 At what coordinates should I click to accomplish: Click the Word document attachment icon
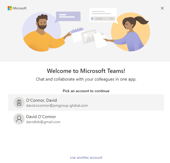(x=92, y=19)
